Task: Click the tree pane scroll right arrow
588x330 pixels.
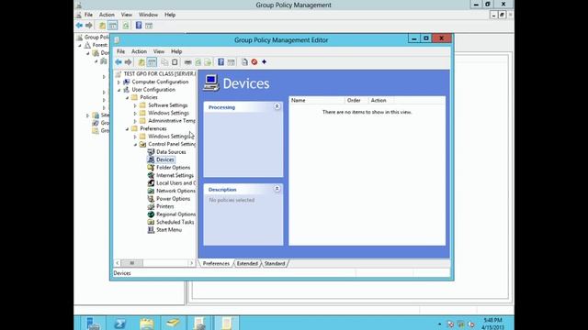Action: tap(192, 263)
